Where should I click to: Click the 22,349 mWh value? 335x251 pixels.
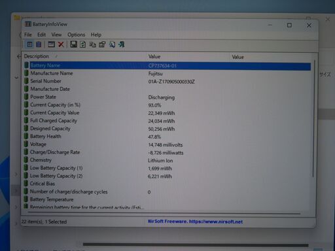click(162, 113)
